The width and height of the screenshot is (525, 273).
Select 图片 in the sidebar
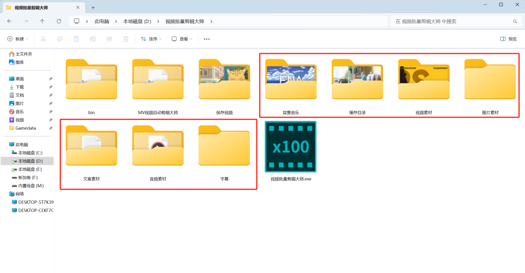tap(17, 104)
